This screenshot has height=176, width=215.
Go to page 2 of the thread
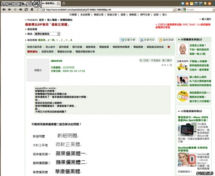coord(62,40)
